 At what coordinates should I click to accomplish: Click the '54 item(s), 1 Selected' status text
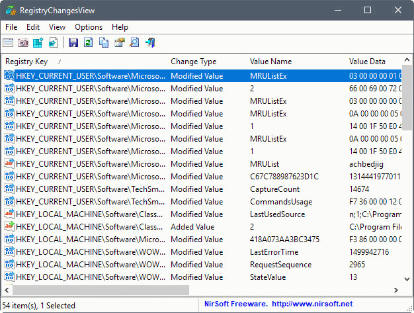tap(39, 306)
